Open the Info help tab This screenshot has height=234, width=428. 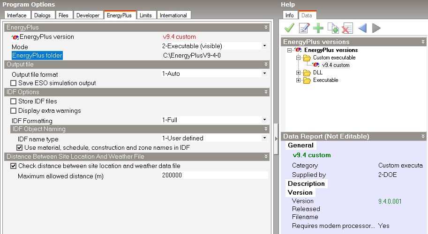point(290,15)
